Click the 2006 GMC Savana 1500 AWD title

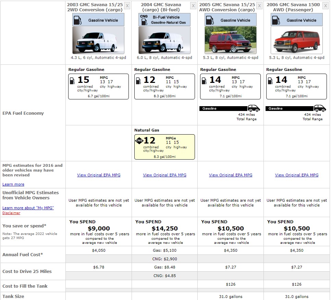tap(293, 7)
